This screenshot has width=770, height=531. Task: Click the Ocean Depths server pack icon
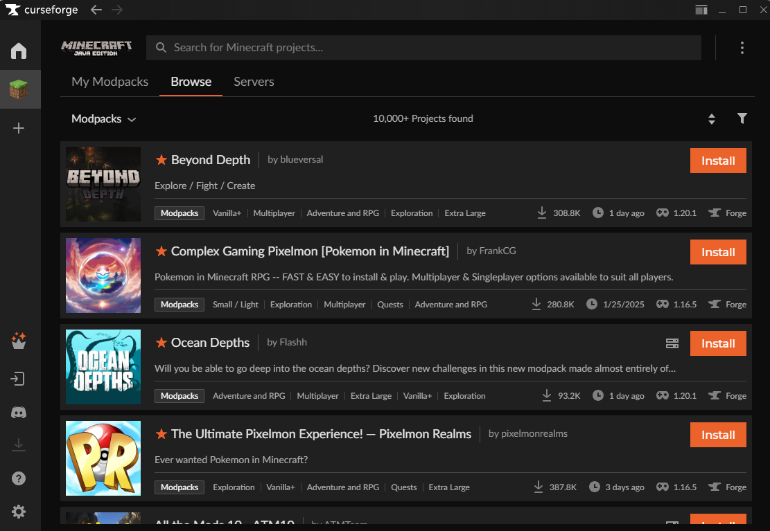(672, 343)
